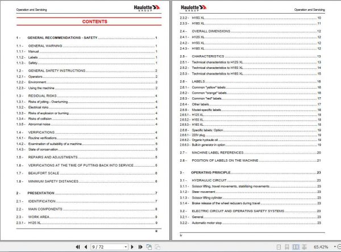Open the 'VERIFICATIONS' 1.4 entry
Screen dimensions: 341x252
coord(41,133)
